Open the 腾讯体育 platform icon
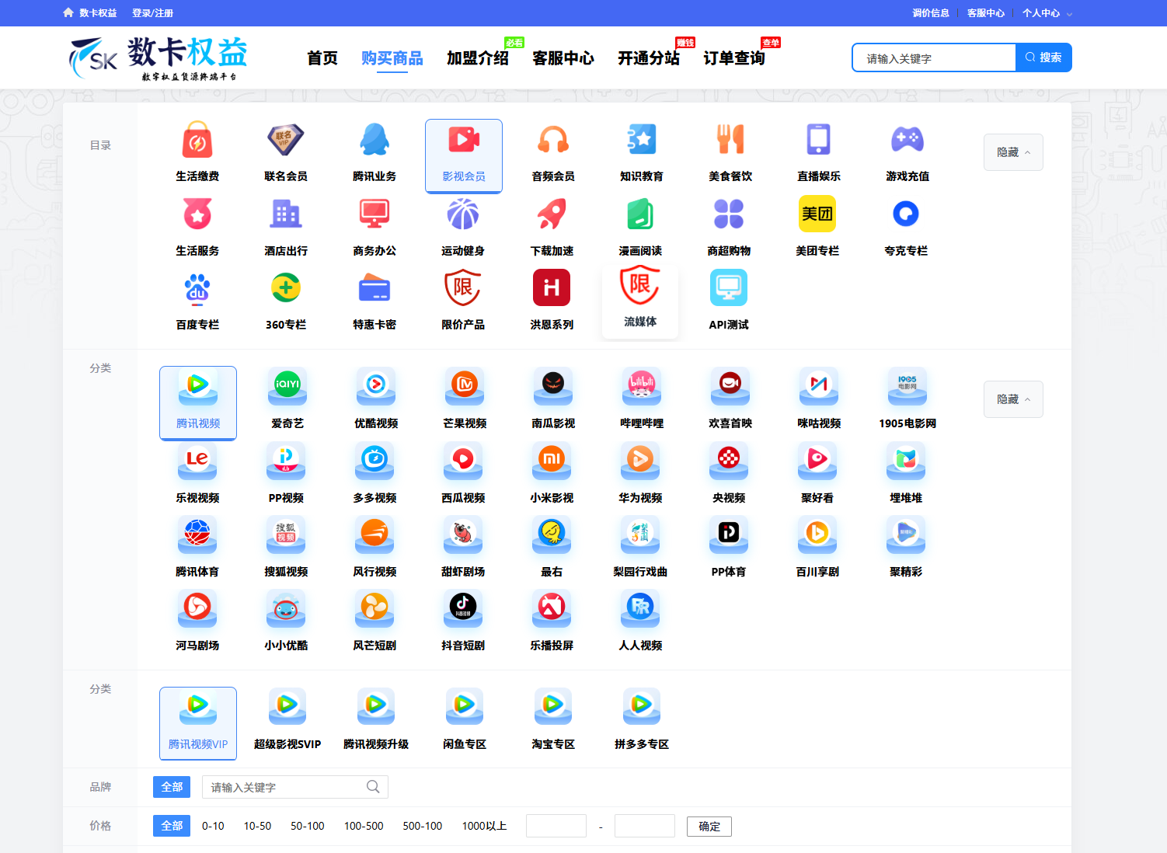The width and height of the screenshot is (1167, 853). tap(197, 534)
